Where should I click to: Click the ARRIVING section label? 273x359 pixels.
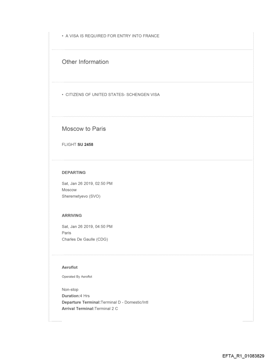72,216
